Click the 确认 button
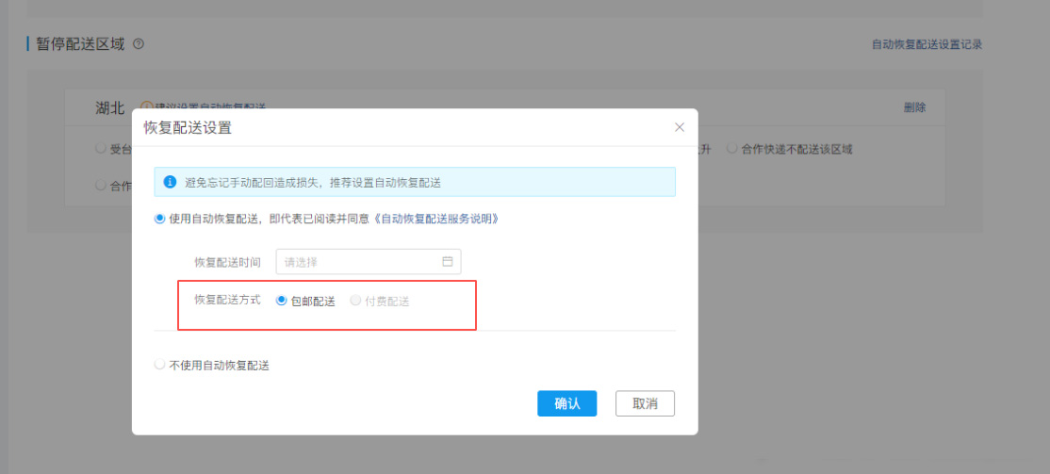The height and width of the screenshot is (474, 1050). point(566,403)
